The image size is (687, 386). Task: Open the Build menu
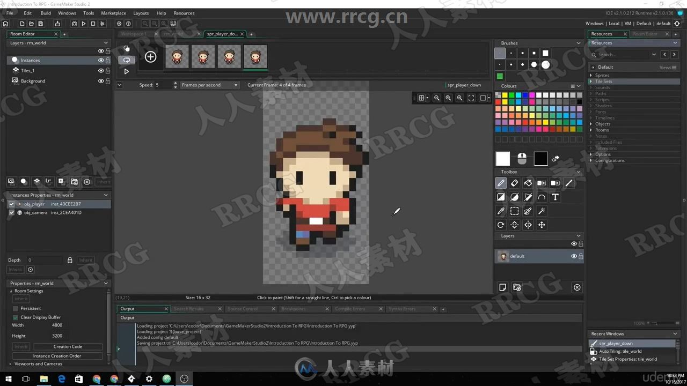coord(46,13)
